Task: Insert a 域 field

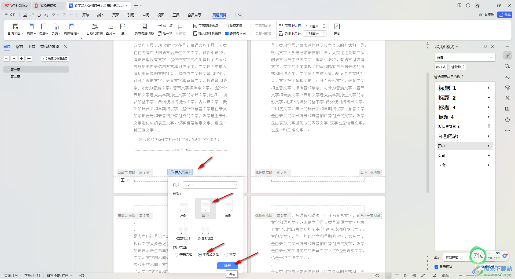Action: [x=123, y=29]
